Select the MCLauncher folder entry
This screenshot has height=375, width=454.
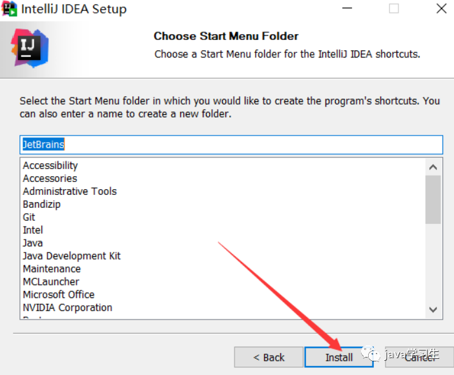click(x=51, y=282)
